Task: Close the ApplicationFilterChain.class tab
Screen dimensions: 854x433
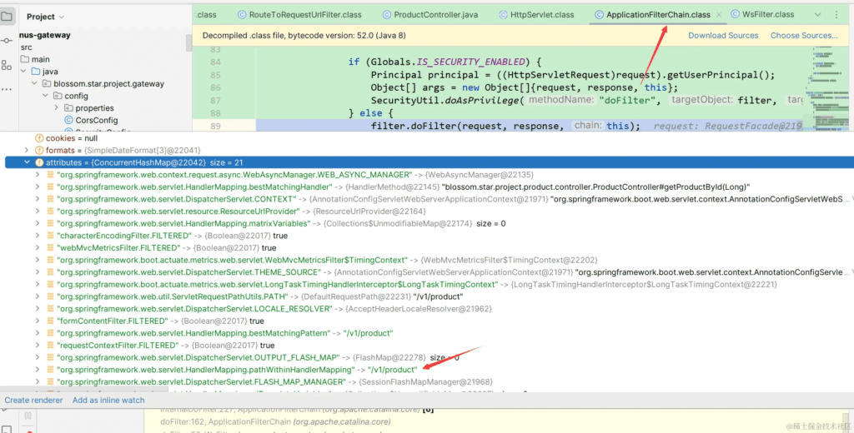Action: (720, 15)
